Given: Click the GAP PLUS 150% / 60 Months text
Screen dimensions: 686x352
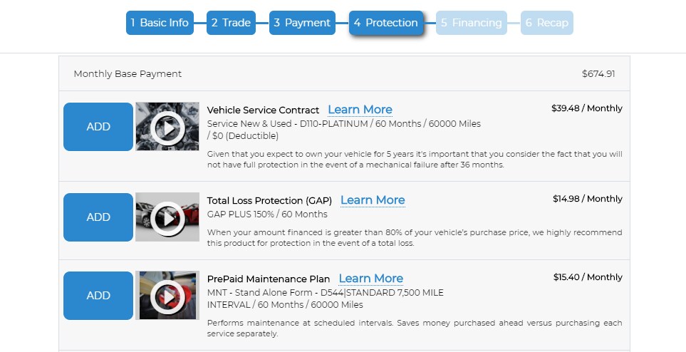Looking at the screenshot, I should 267,214.
